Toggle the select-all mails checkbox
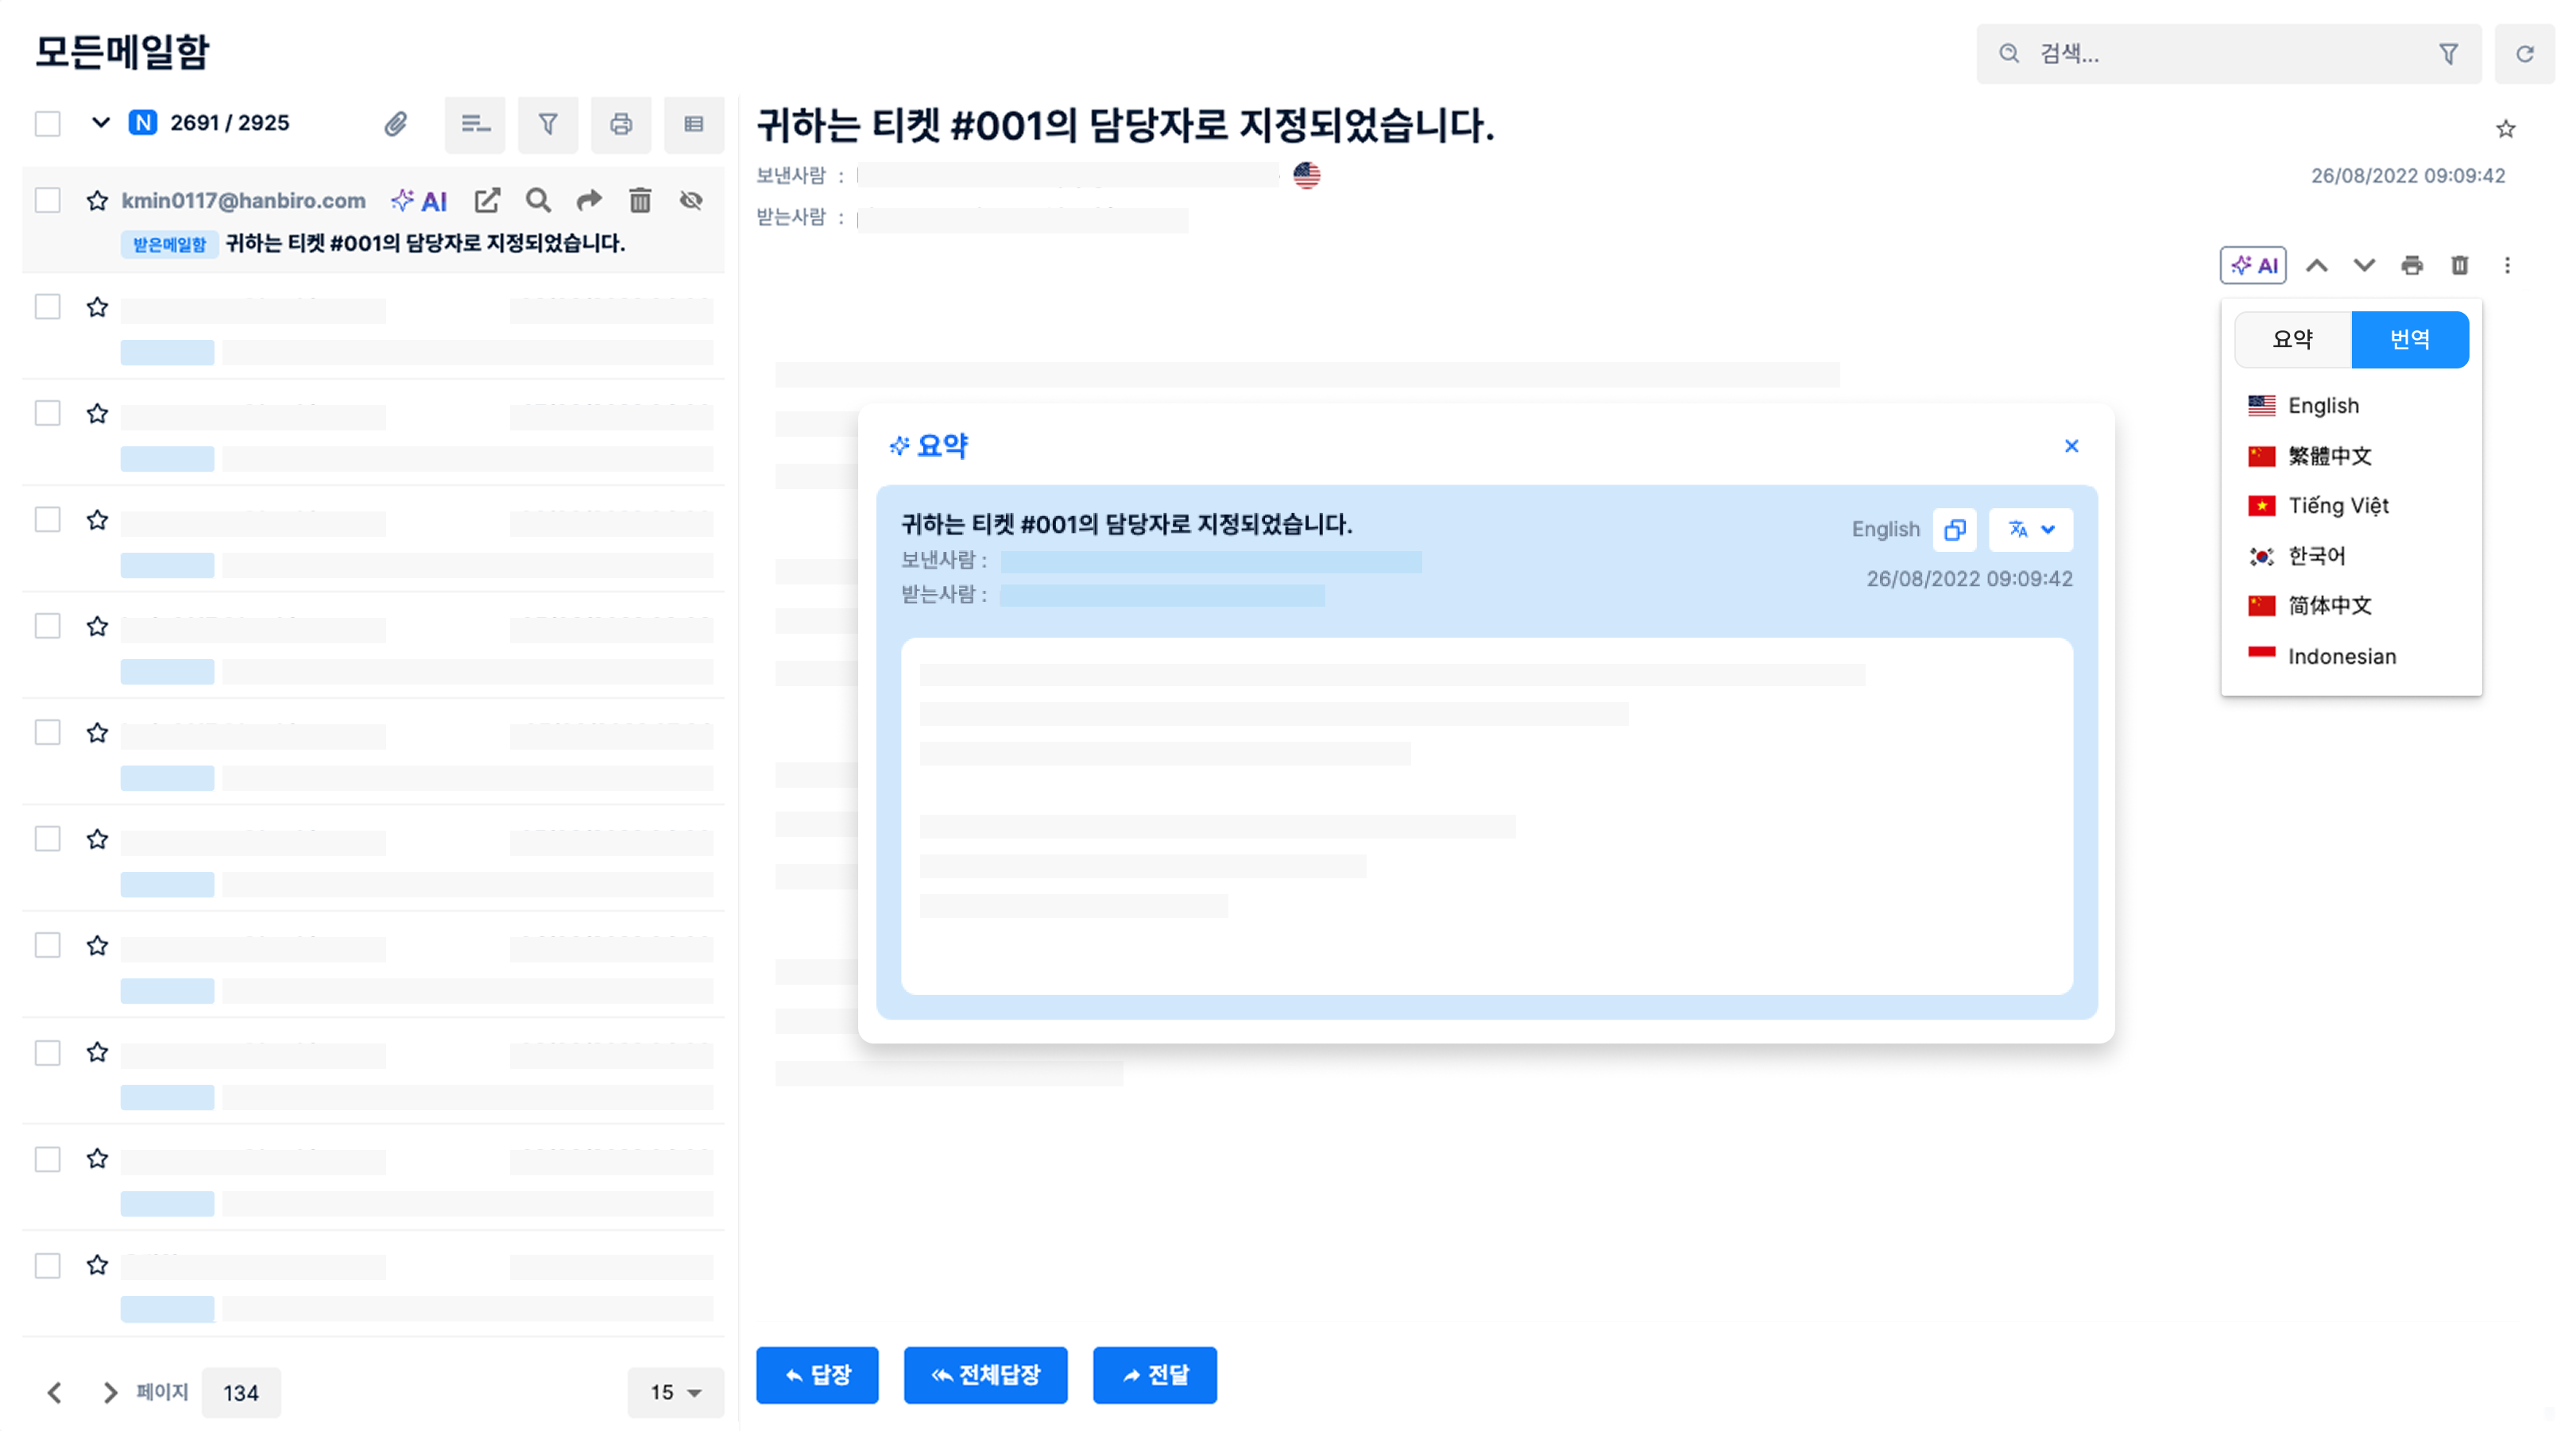 [x=47, y=124]
